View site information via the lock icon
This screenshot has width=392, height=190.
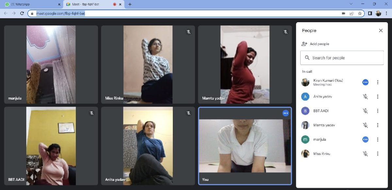pos(32,13)
